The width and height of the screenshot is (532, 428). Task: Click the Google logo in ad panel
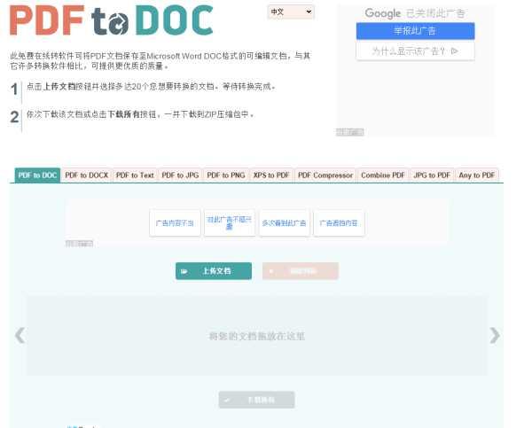point(383,13)
